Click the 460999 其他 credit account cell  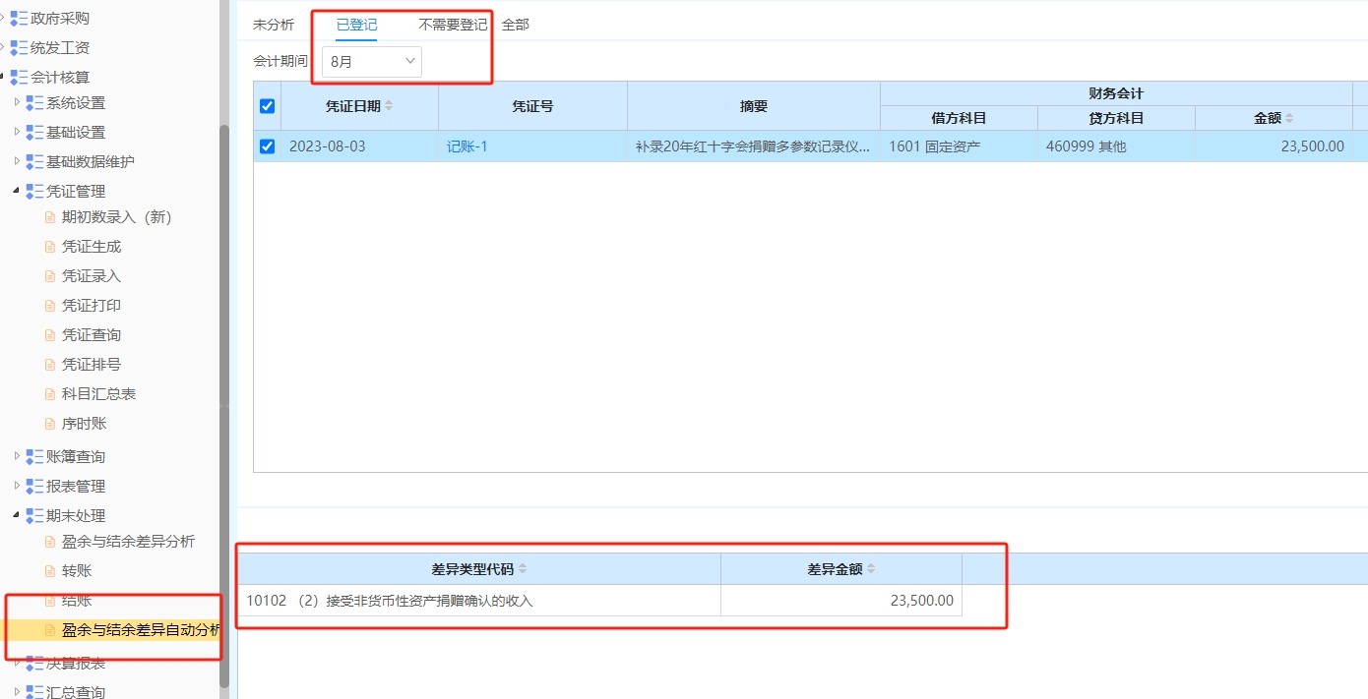1116,146
